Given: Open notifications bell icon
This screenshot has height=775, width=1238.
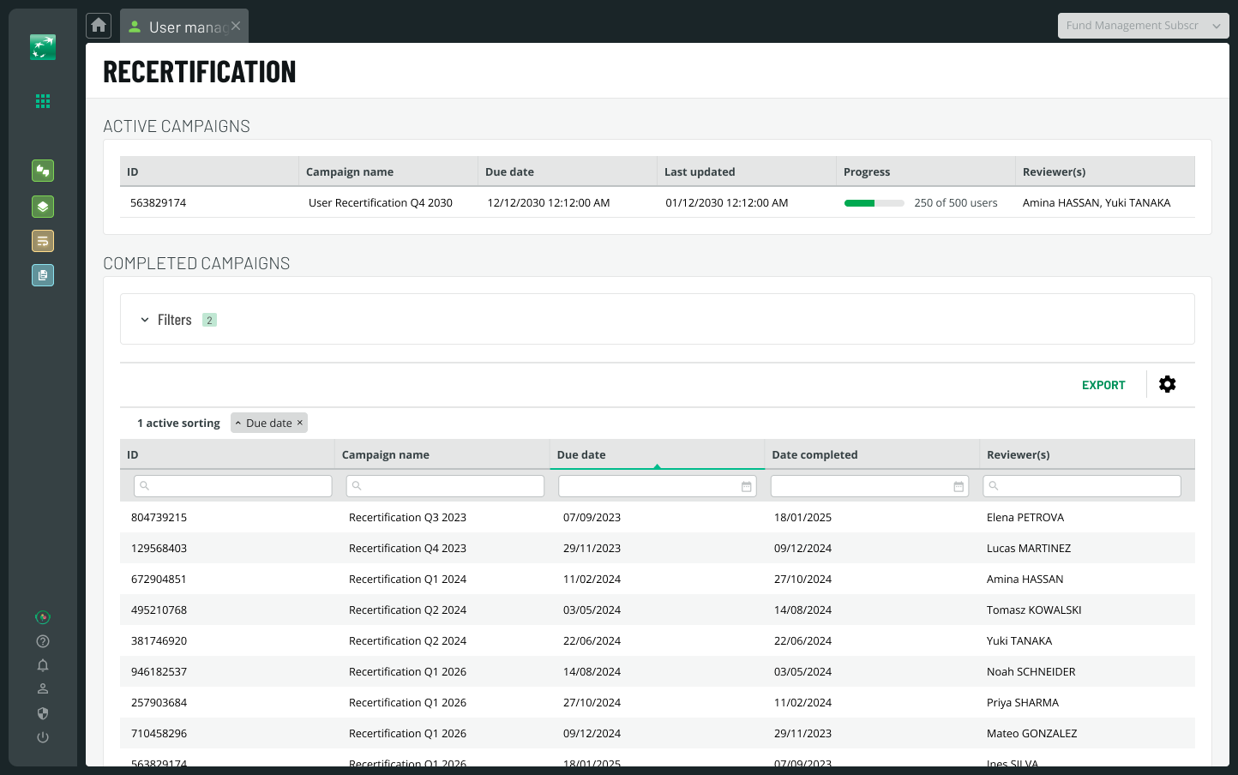Looking at the screenshot, I should 43,665.
